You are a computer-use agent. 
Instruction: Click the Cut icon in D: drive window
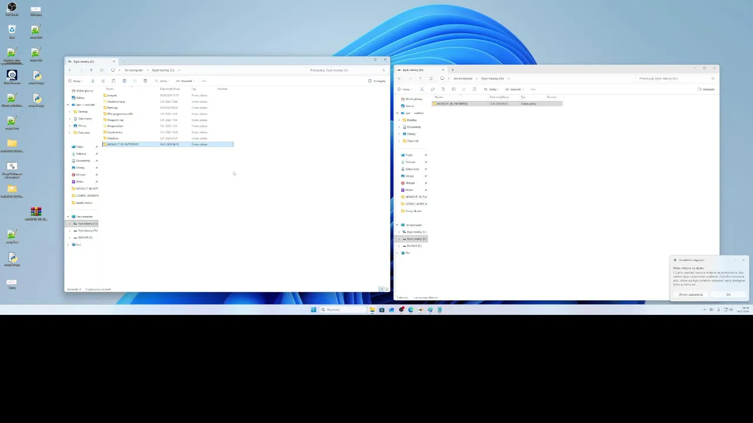pos(422,89)
